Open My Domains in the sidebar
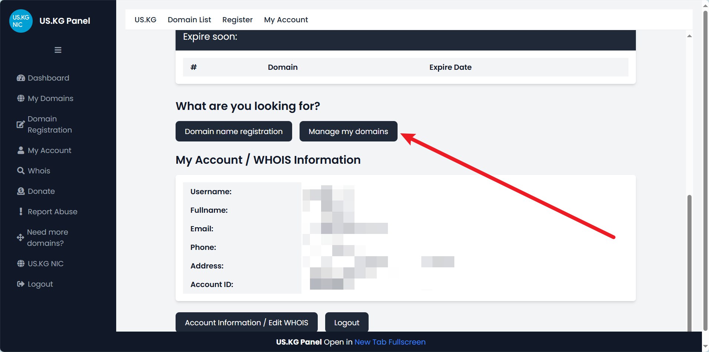 50,98
